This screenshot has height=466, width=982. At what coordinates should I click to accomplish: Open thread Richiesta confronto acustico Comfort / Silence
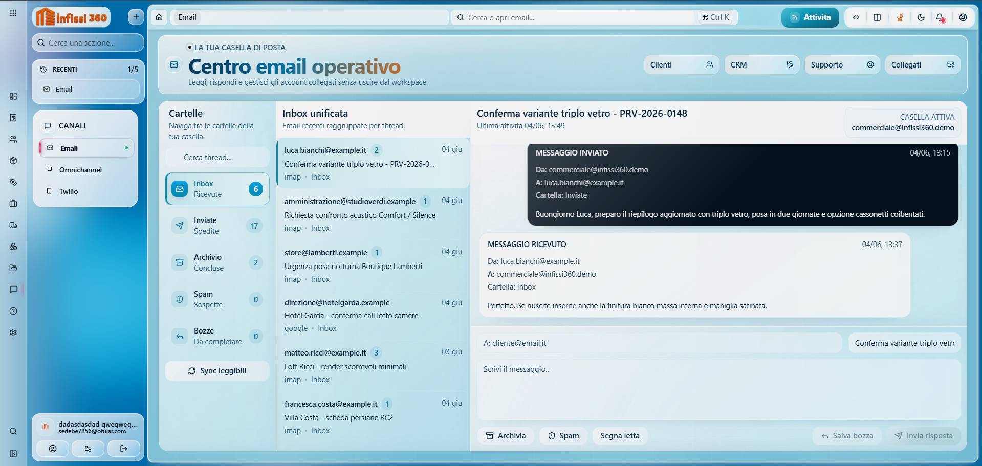click(373, 214)
